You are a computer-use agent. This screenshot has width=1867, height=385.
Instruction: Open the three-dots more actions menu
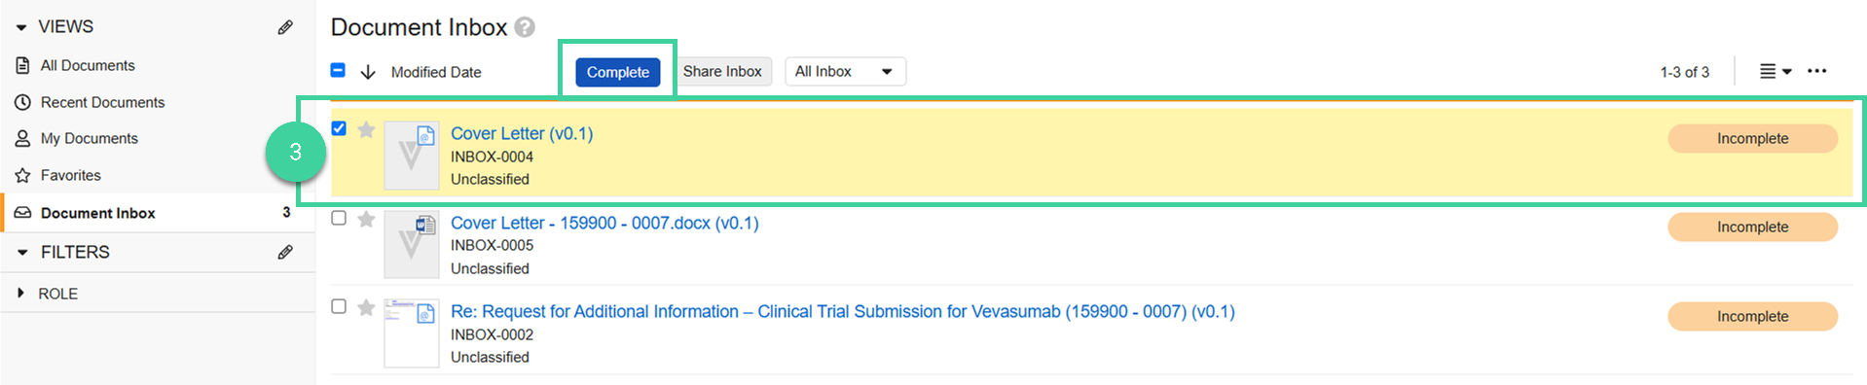1816,71
